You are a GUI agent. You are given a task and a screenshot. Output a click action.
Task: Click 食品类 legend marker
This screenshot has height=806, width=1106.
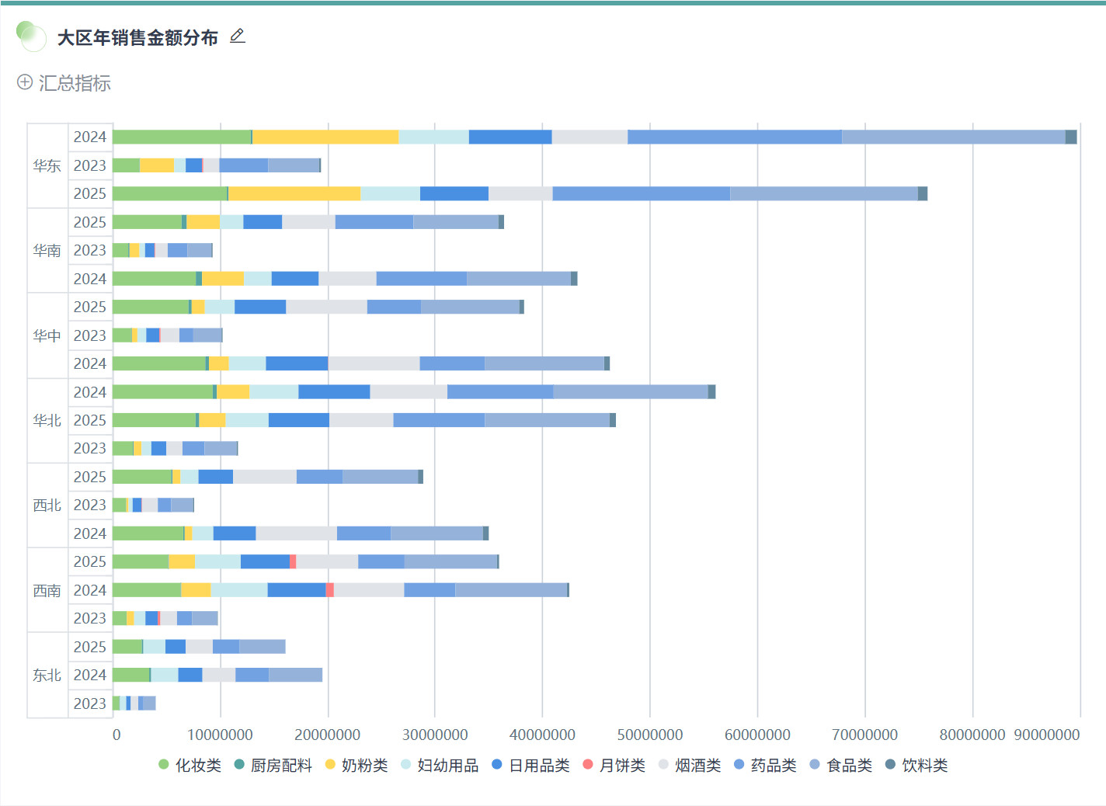pyautogui.click(x=815, y=765)
